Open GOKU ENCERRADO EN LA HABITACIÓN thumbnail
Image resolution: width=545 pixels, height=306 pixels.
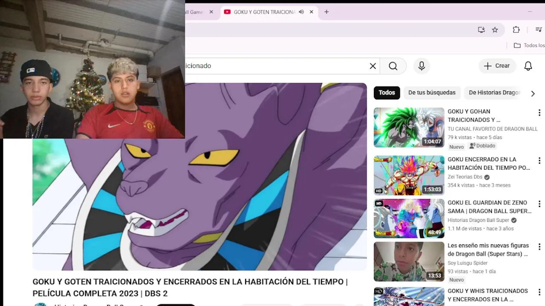409,175
